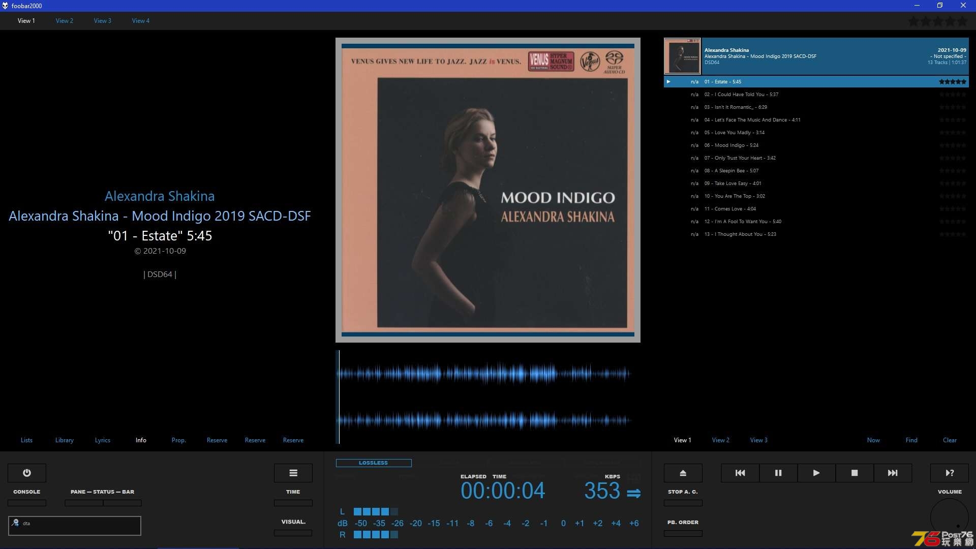Open the Lyrics panel tab
976x549 pixels.
[x=103, y=440]
